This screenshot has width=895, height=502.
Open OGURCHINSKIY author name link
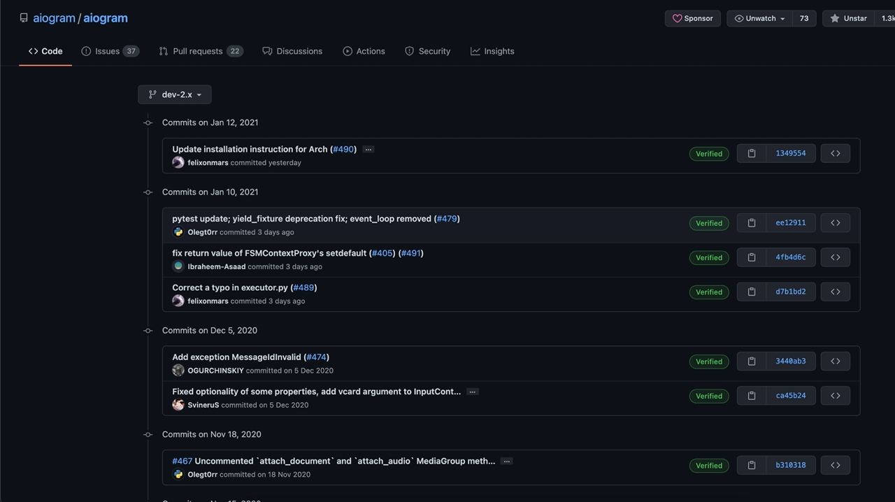[216, 371]
